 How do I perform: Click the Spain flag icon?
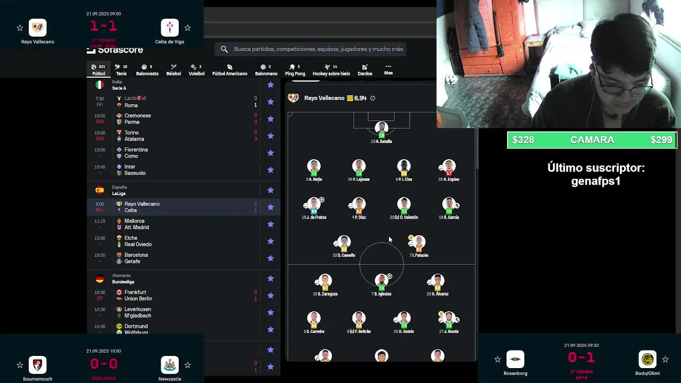tap(99, 190)
